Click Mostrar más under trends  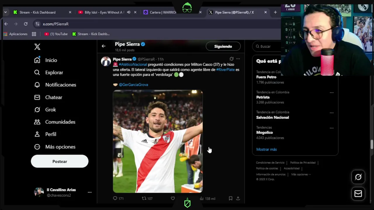click(266, 149)
